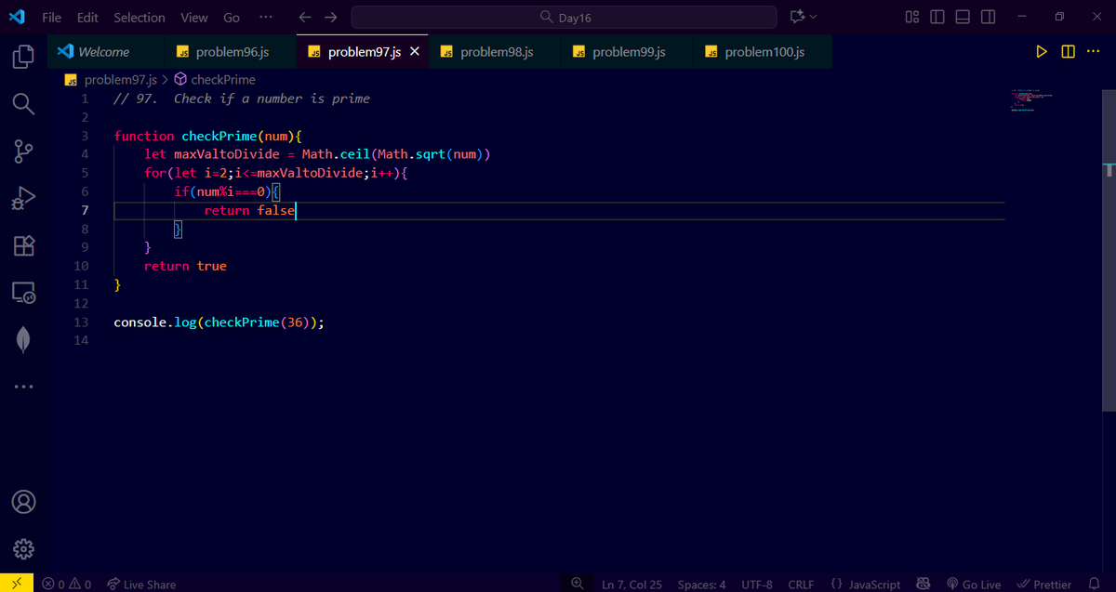
Task: Click the Day16 command center search field
Action: tap(564, 17)
